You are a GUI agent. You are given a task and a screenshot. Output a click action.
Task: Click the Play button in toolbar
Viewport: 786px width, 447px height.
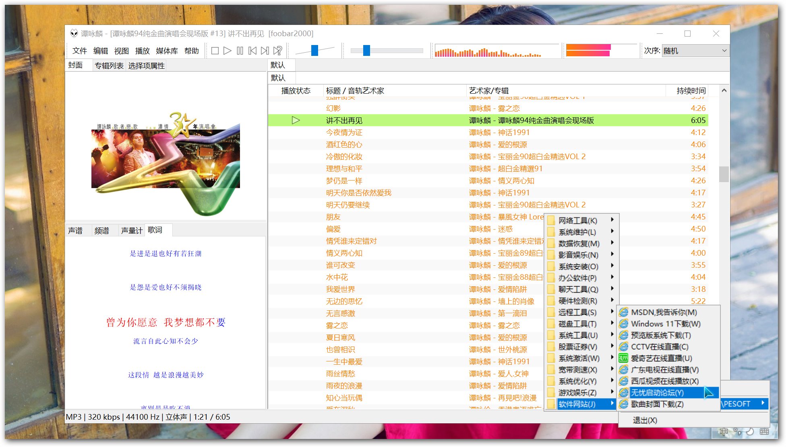(x=228, y=51)
